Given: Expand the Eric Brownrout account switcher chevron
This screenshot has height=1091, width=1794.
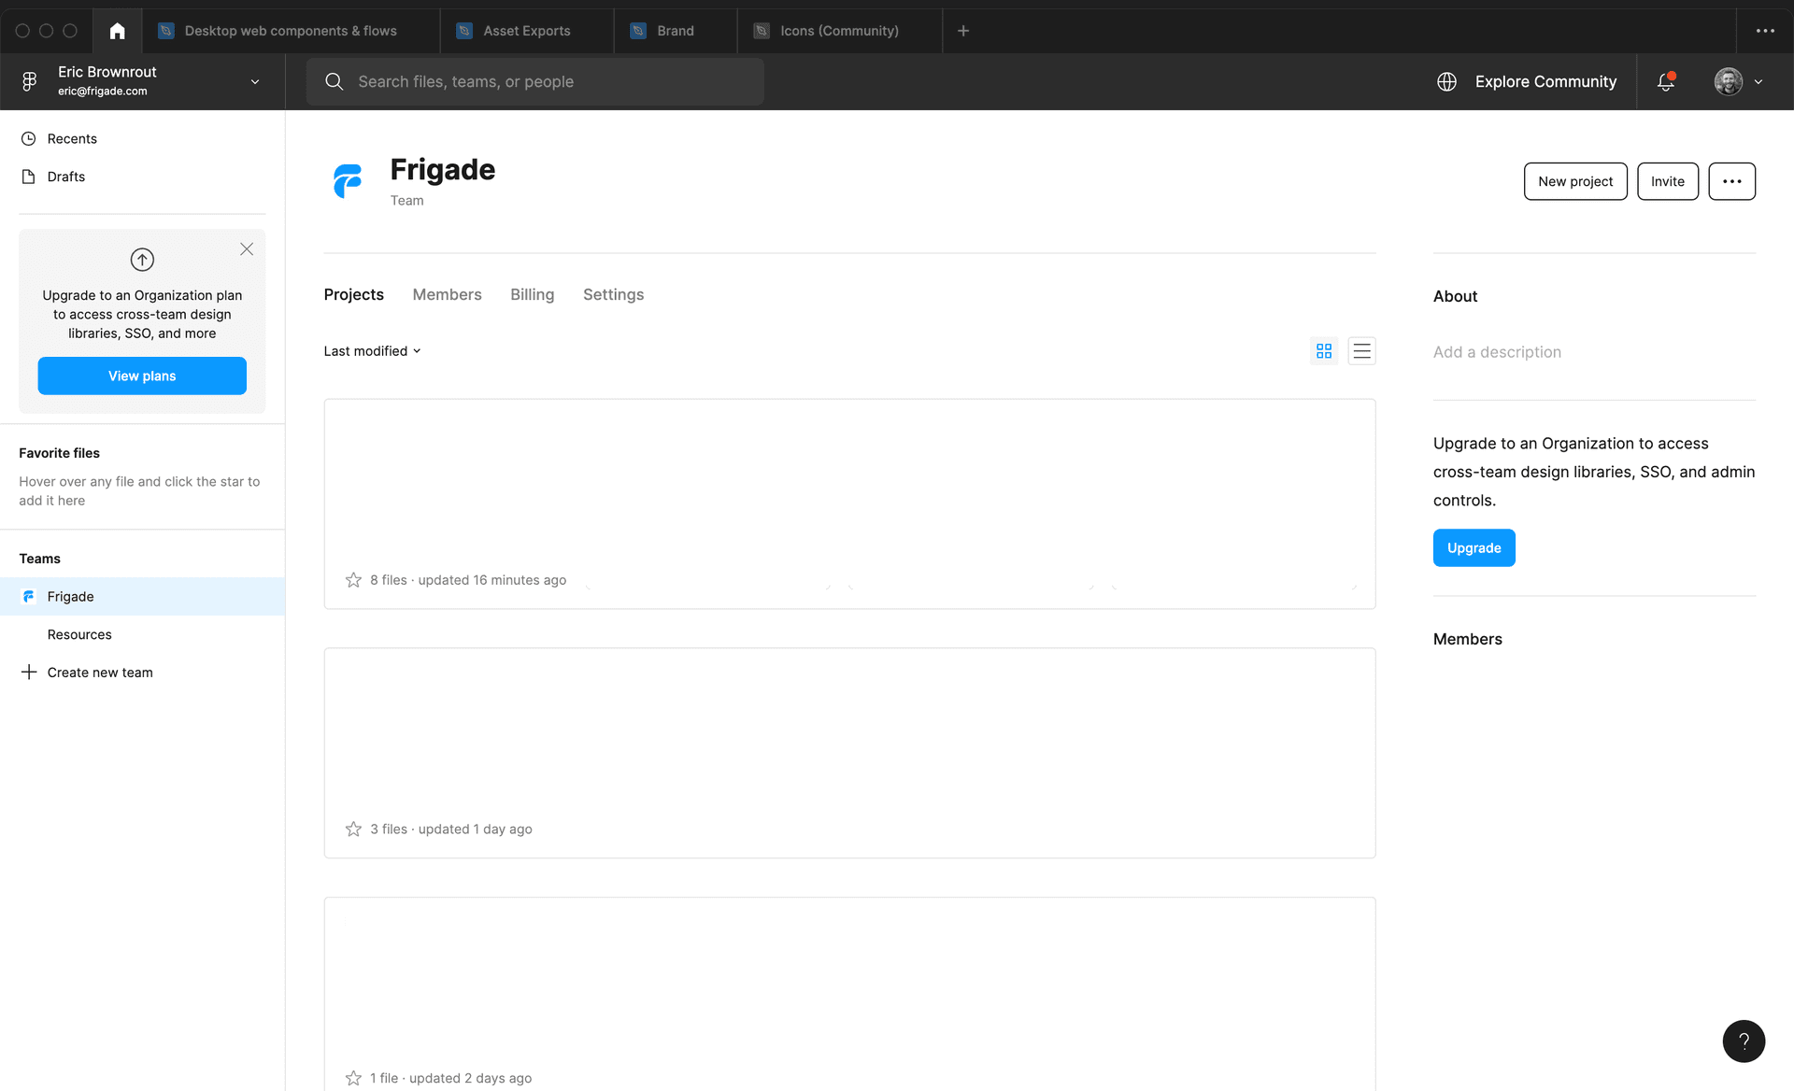Looking at the screenshot, I should point(255,82).
